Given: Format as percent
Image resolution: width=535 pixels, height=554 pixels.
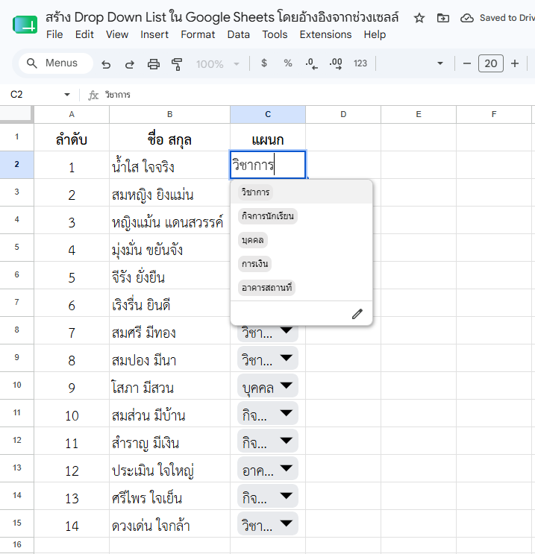Looking at the screenshot, I should (x=288, y=63).
